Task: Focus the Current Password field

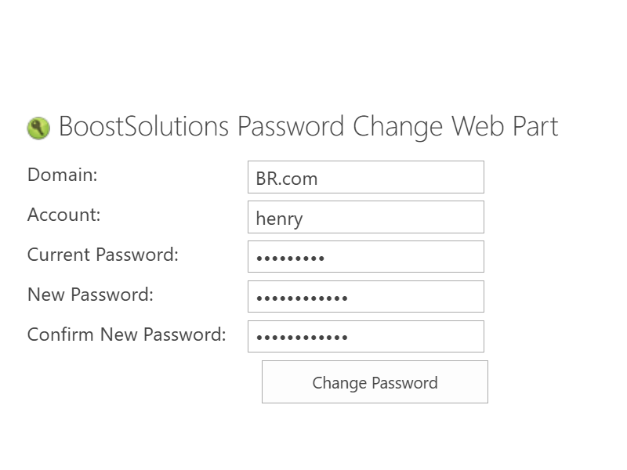Action: [366, 257]
